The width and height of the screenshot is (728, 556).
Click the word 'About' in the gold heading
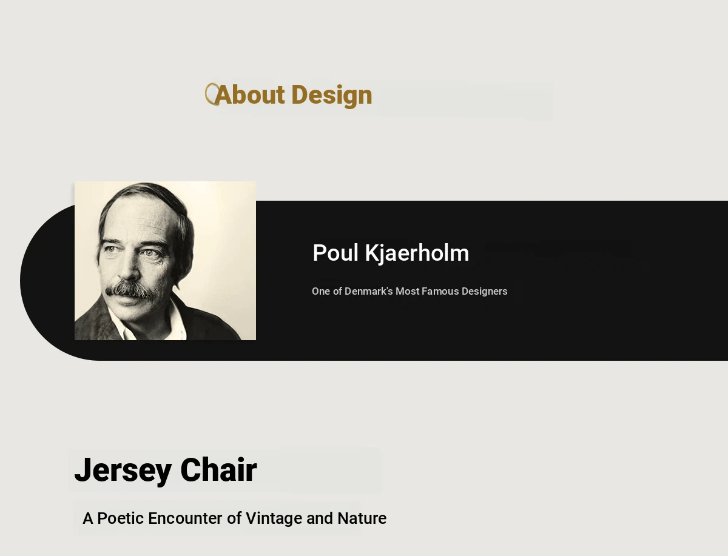tap(250, 95)
